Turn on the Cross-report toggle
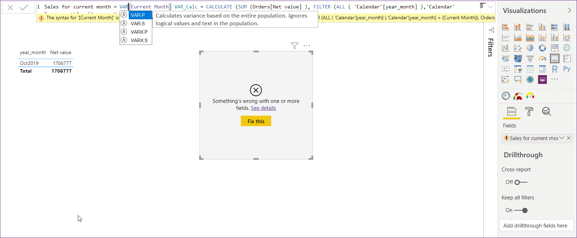The image size is (577, 238). [x=521, y=182]
